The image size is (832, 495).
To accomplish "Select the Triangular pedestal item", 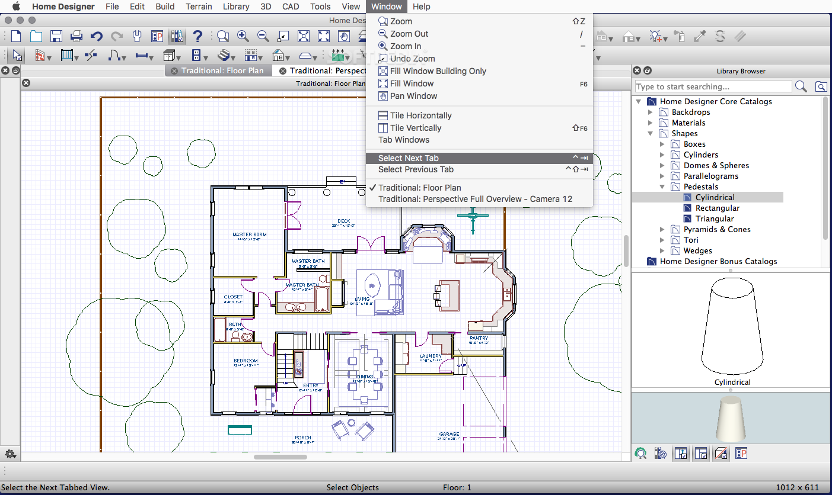I will [715, 218].
